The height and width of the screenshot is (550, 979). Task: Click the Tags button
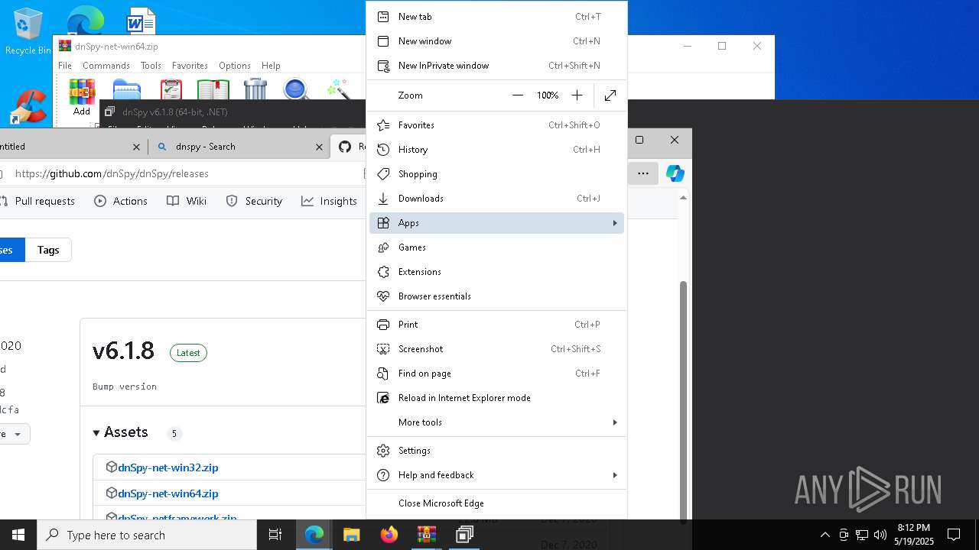click(48, 250)
